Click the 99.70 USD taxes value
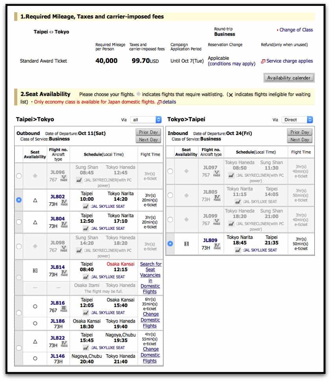331x381 pixels. pyautogui.click(x=145, y=61)
